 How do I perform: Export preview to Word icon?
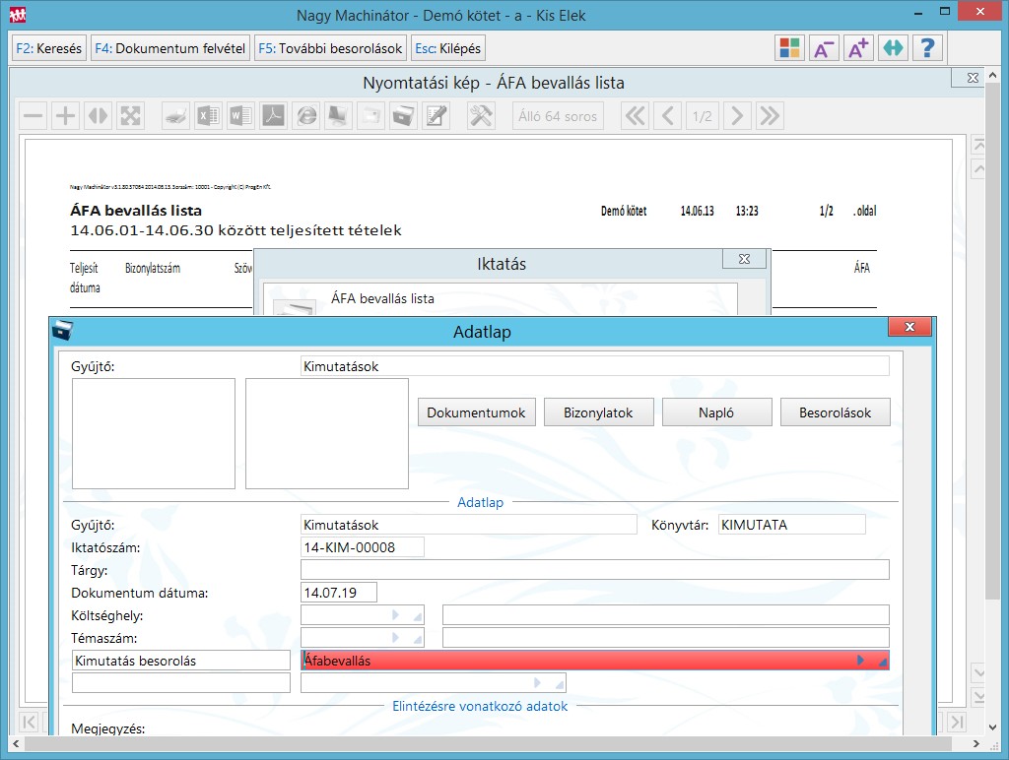[240, 116]
